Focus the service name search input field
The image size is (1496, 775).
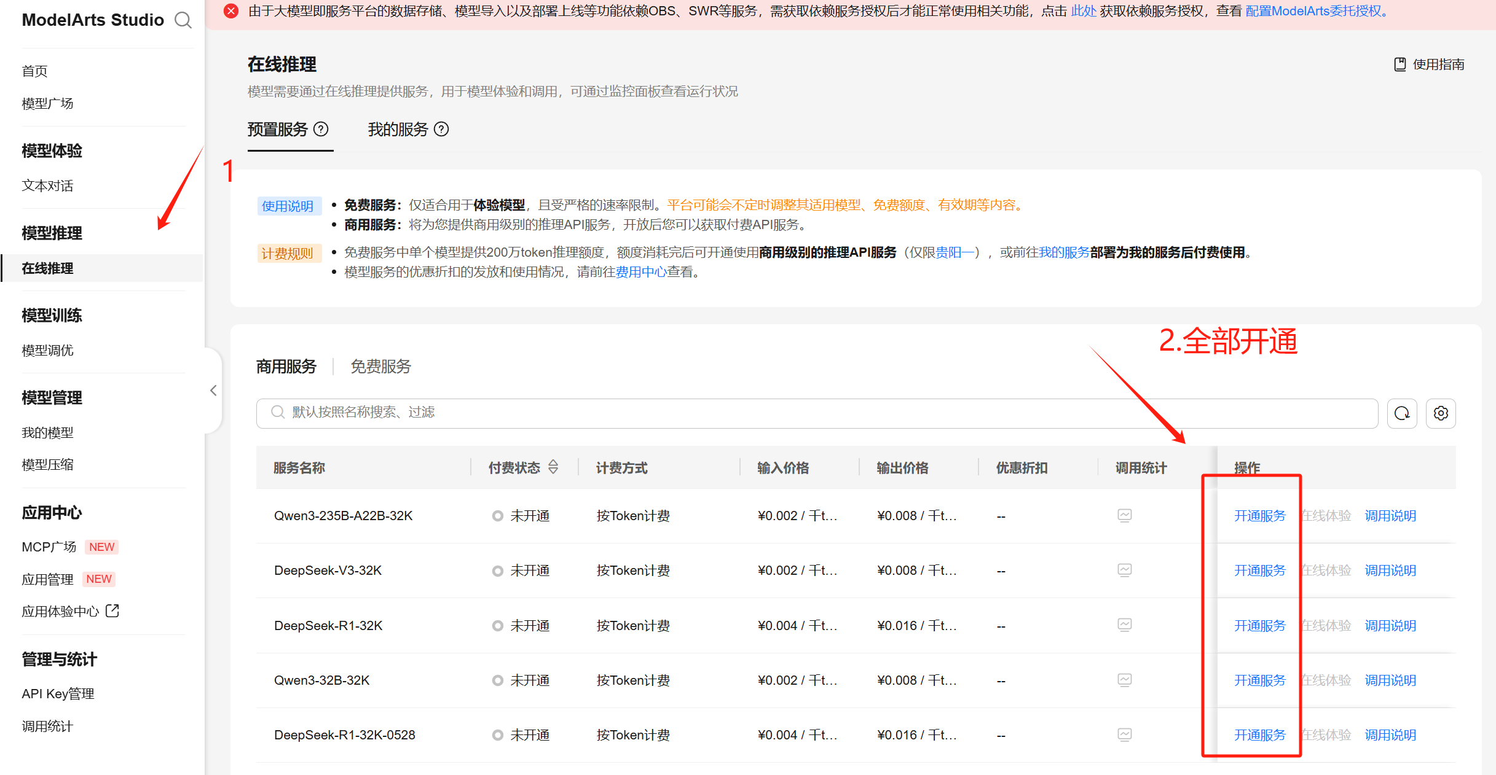click(799, 413)
